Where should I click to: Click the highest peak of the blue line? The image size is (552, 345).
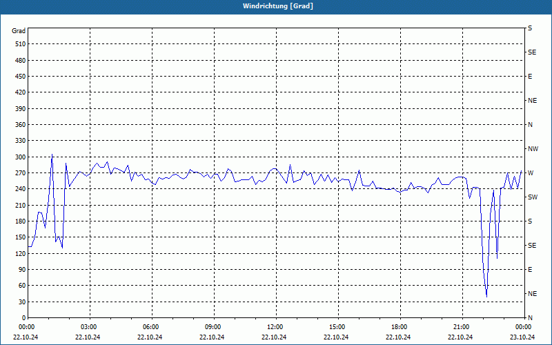pyautogui.click(x=52, y=154)
